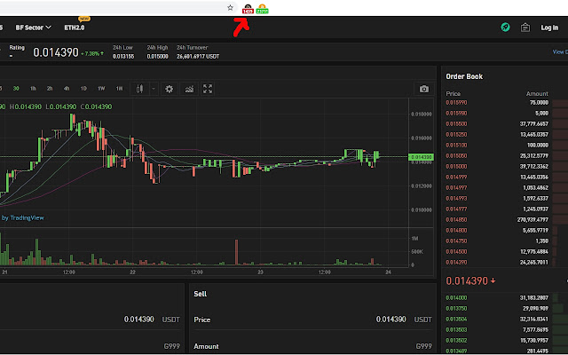This screenshot has width=568, height=355.
Task: Open the by TradingView link
Action: (23, 218)
